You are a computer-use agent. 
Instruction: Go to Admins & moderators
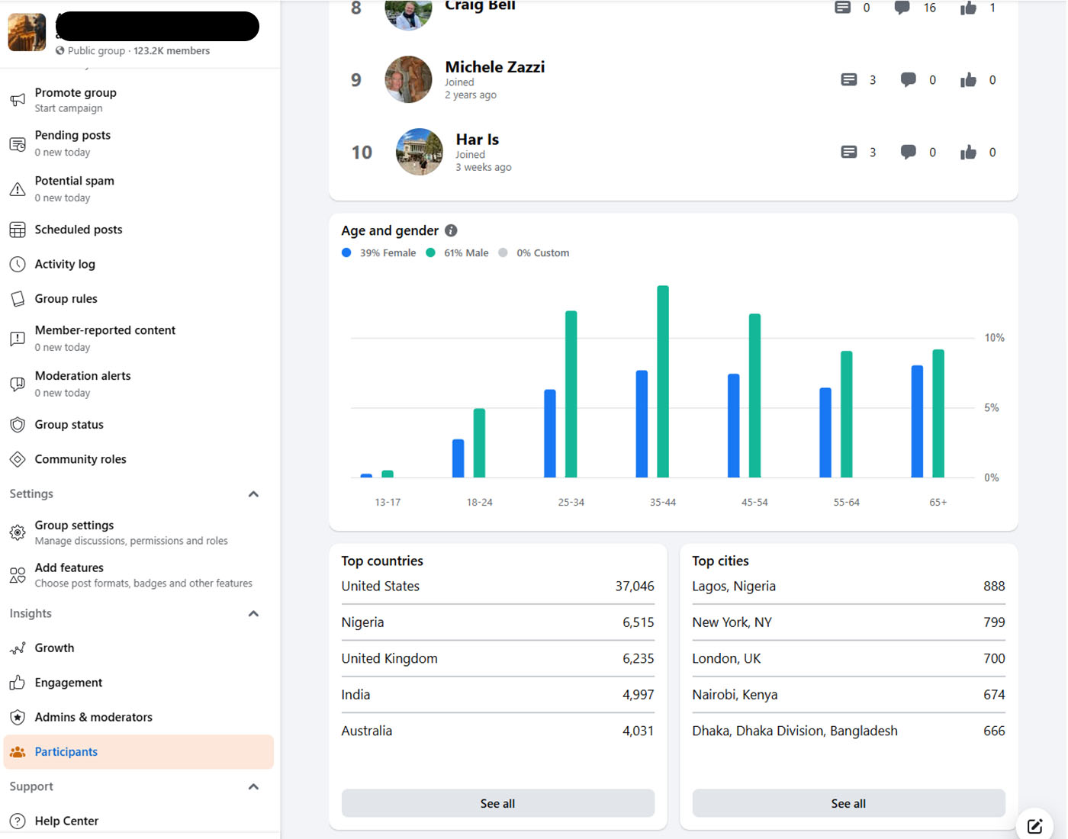93,717
